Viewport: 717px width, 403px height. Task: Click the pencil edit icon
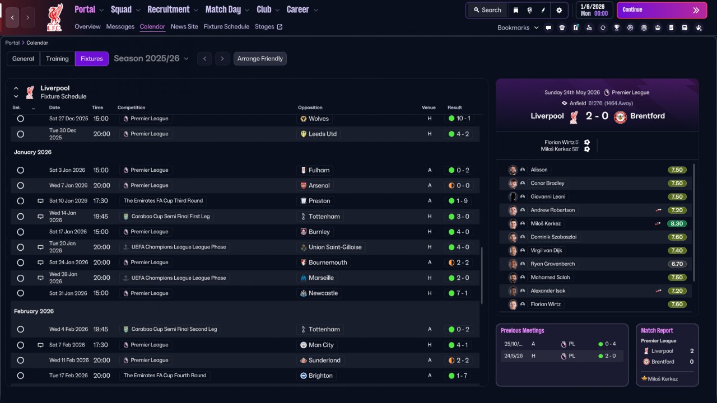(x=543, y=10)
